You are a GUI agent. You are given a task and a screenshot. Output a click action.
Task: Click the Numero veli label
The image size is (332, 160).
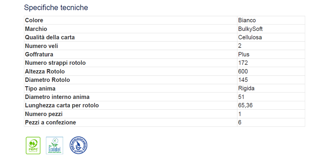pos(42,46)
